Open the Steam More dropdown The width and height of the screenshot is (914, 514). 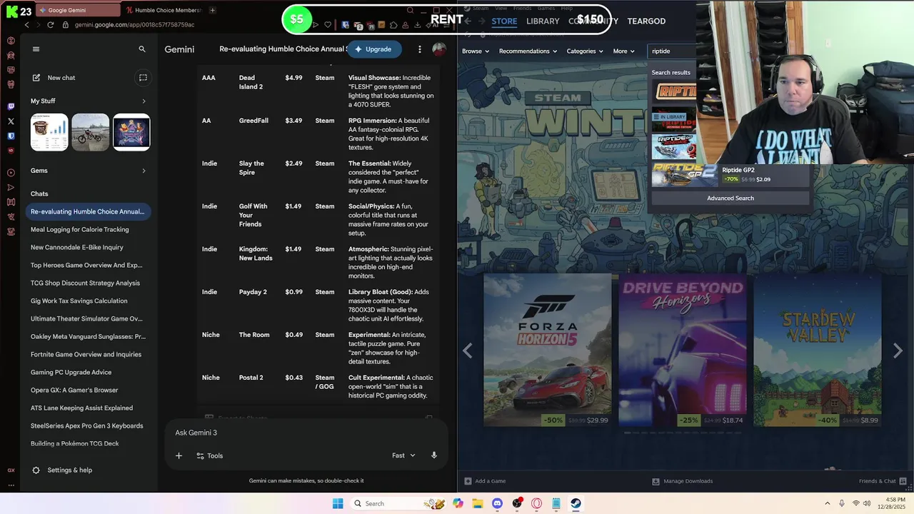[x=623, y=51]
